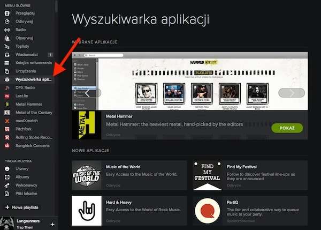Select the Przeglądaj menu entry

25,13
